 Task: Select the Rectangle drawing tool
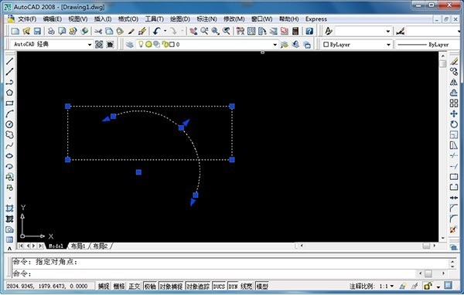(9, 103)
